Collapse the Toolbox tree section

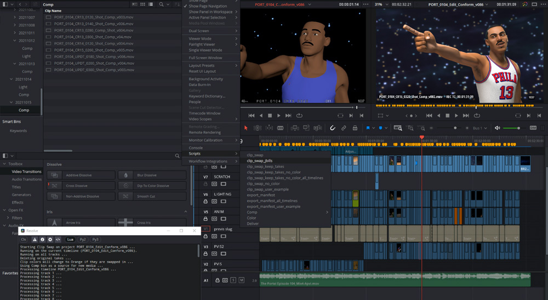click(4, 163)
